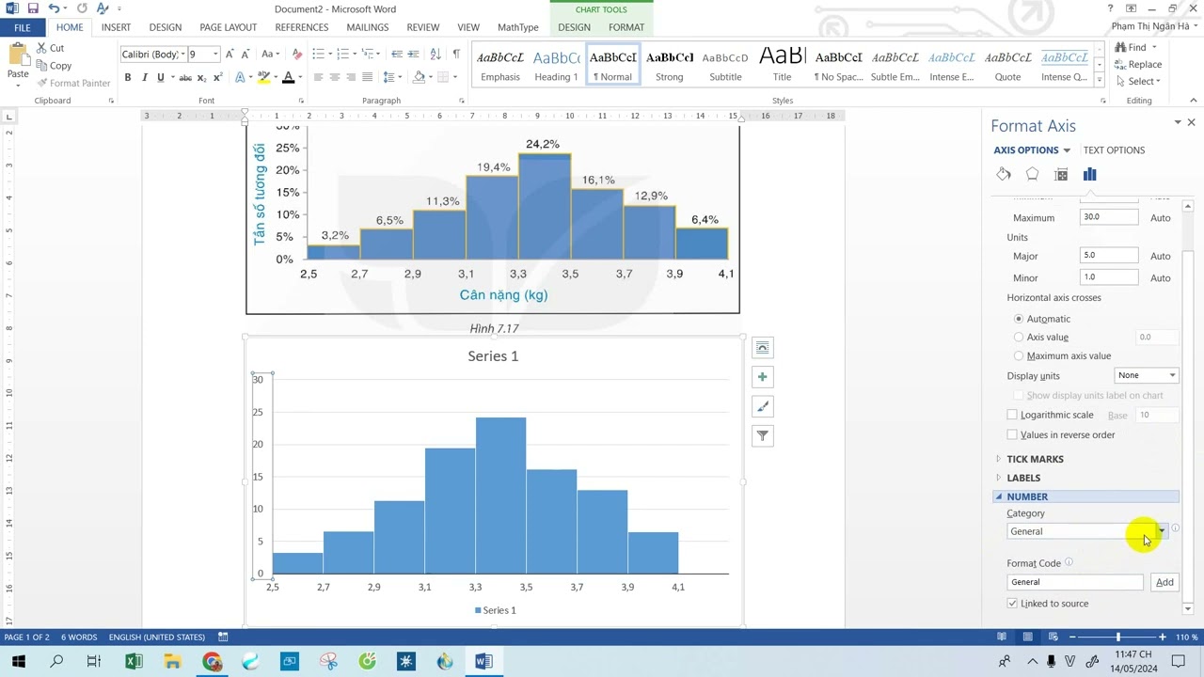Viewport: 1204px width, 677px height.
Task: Click Replace in Editing group
Action: pyautogui.click(x=1138, y=64)
